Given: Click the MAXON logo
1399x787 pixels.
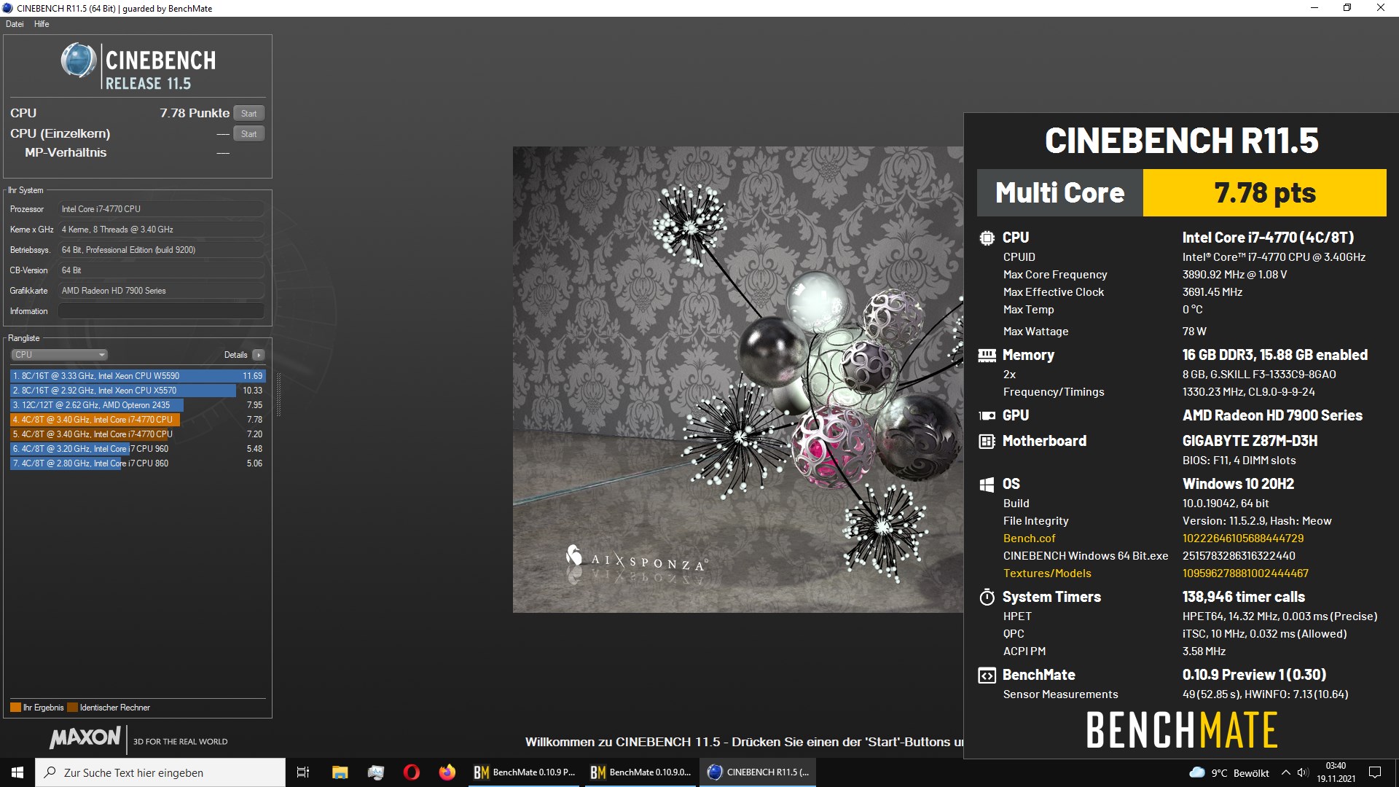Looking at the screenshot, I should (85, 737).
